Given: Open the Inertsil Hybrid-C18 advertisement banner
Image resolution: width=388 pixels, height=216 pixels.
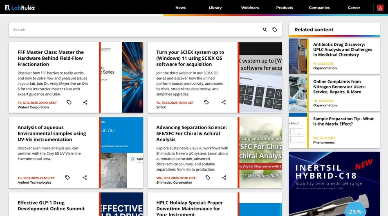Looking at the screenshot, I should 334,184.
